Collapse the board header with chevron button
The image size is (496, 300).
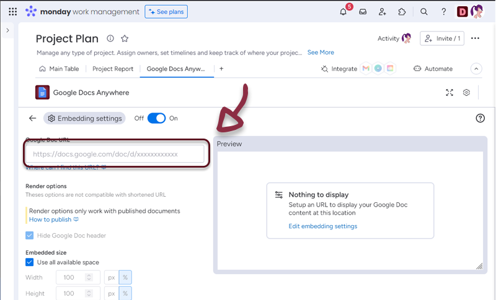coord(476,69)
